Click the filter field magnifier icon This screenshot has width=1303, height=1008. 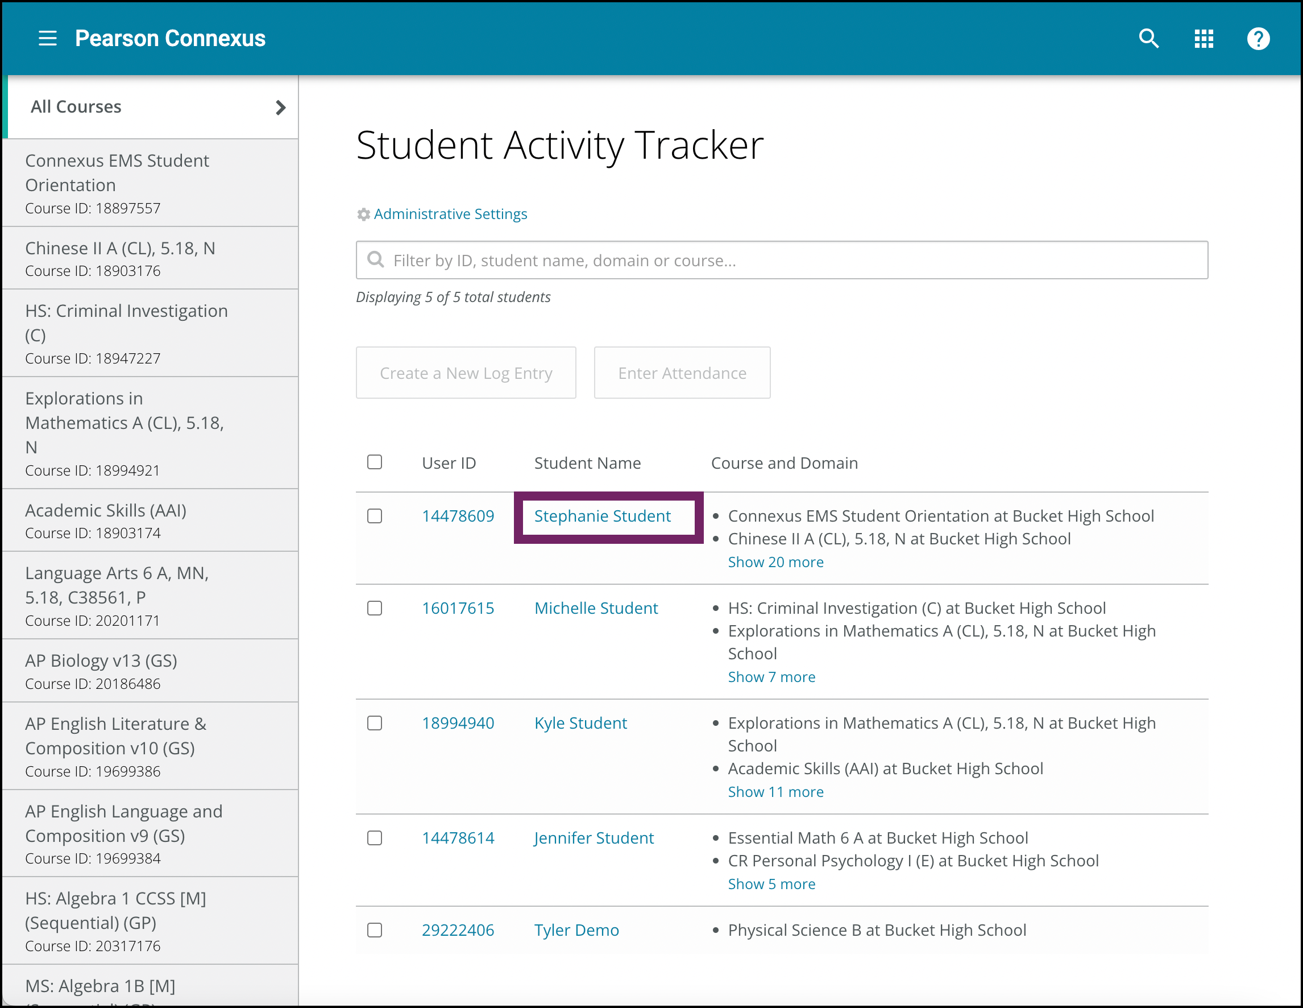[375, 259]
